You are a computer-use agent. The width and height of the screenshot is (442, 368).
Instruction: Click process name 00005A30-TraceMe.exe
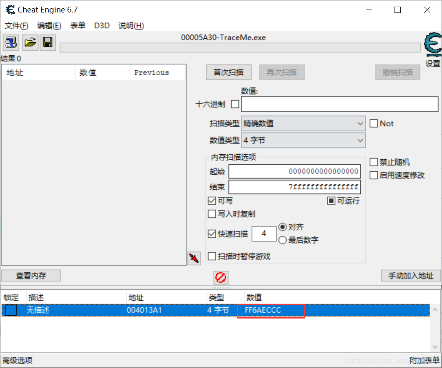click(x=223, y=37)
